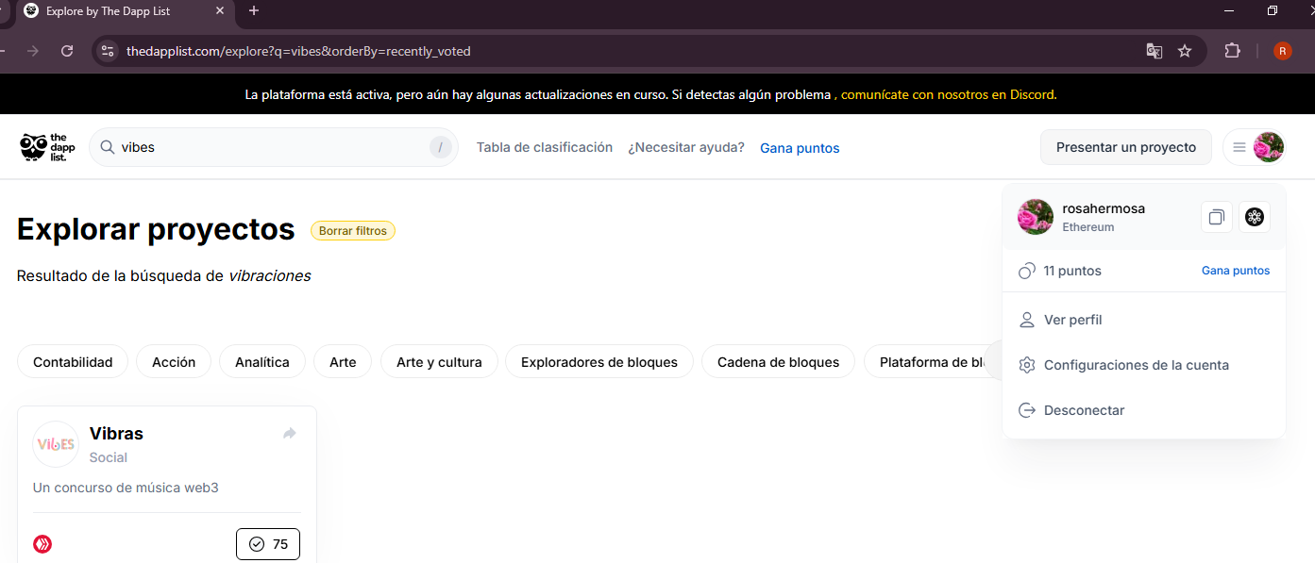Click rosahermosa username text
Image resolution: width=1315 pixels, height=563 pixels.
click(x=1104, y=208)
